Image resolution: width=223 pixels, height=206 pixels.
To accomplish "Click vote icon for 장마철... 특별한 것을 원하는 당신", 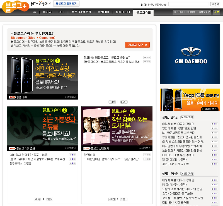I will [214, 198].
